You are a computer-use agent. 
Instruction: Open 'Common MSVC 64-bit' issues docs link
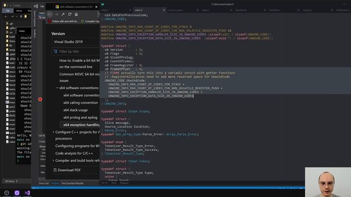pos(79,77)
